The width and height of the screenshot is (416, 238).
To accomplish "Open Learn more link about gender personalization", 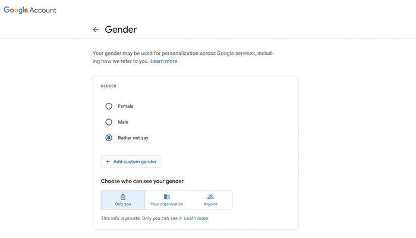I will 163,61.
